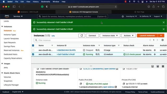Open Safari History menu
Image resolution: width=167 pixels, height=94 pixels.
35,2
